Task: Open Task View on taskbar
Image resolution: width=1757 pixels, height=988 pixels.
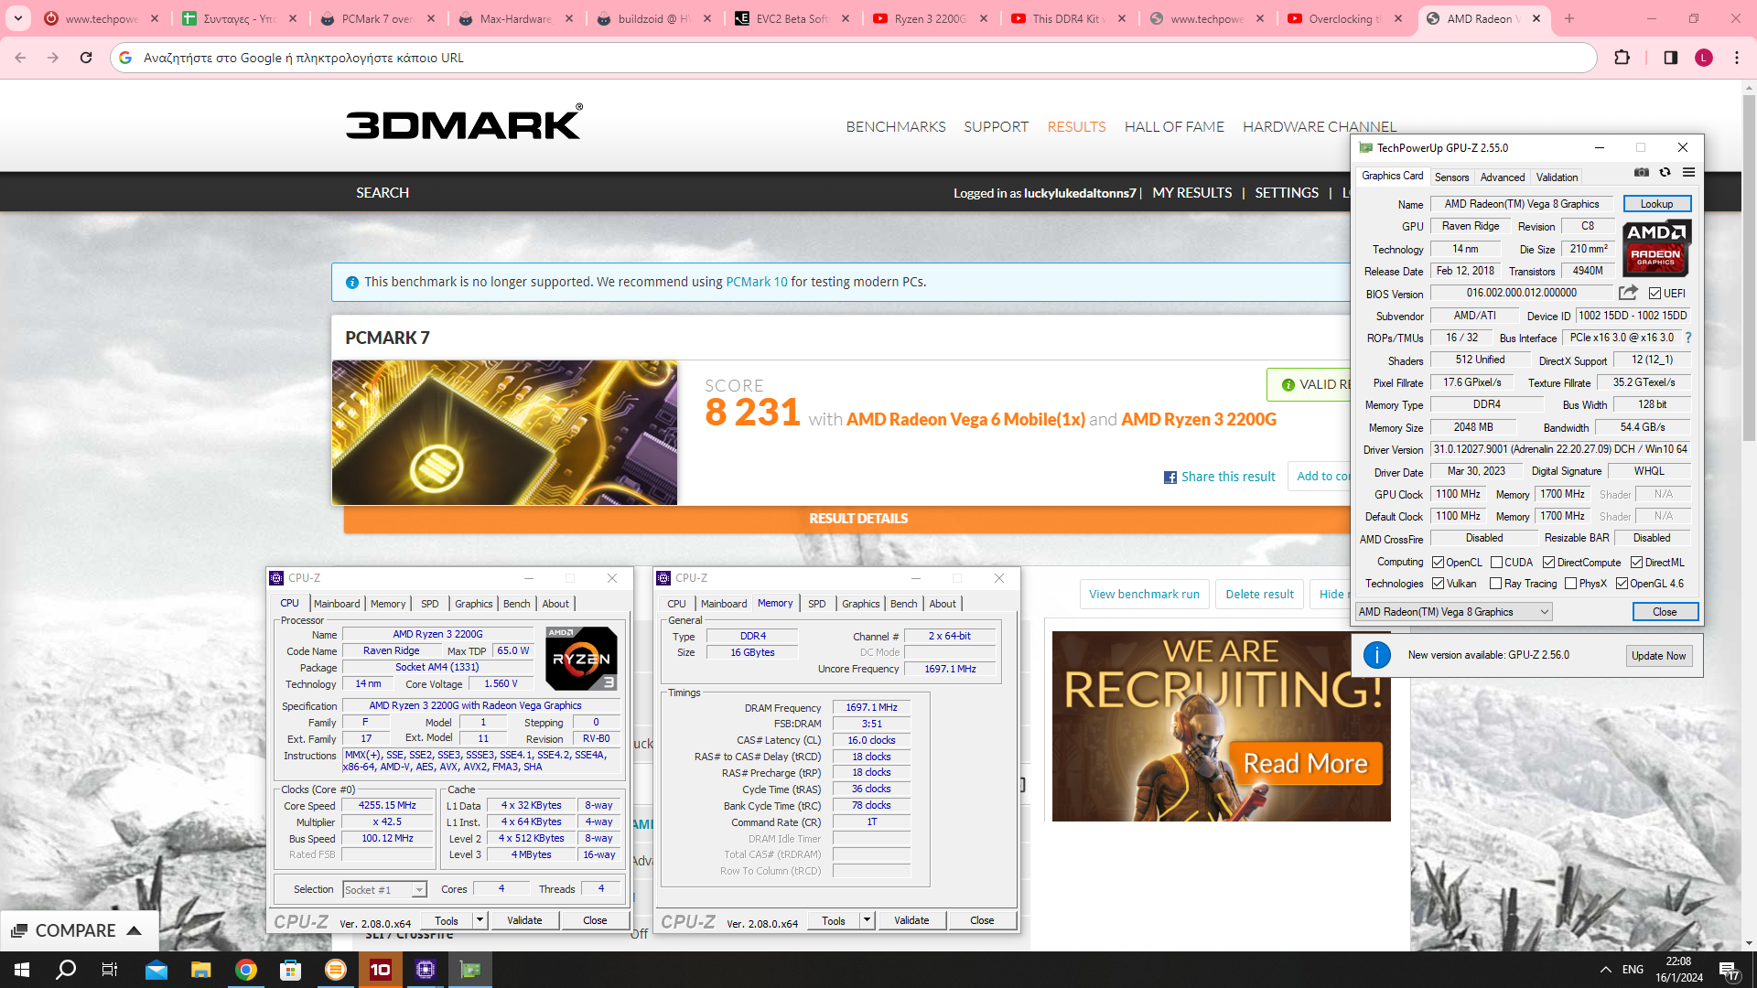Action: click(110, 970)
